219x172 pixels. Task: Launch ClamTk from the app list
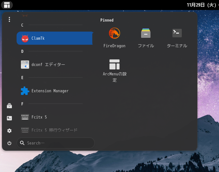coord(55,38)
